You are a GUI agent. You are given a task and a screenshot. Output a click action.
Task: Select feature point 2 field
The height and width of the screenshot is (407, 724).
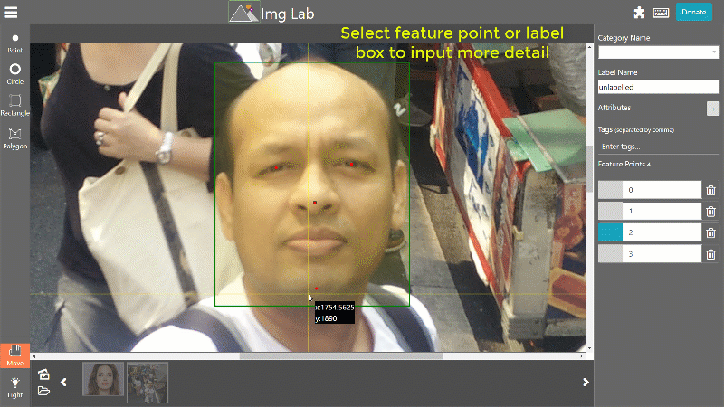coord(662,232)
